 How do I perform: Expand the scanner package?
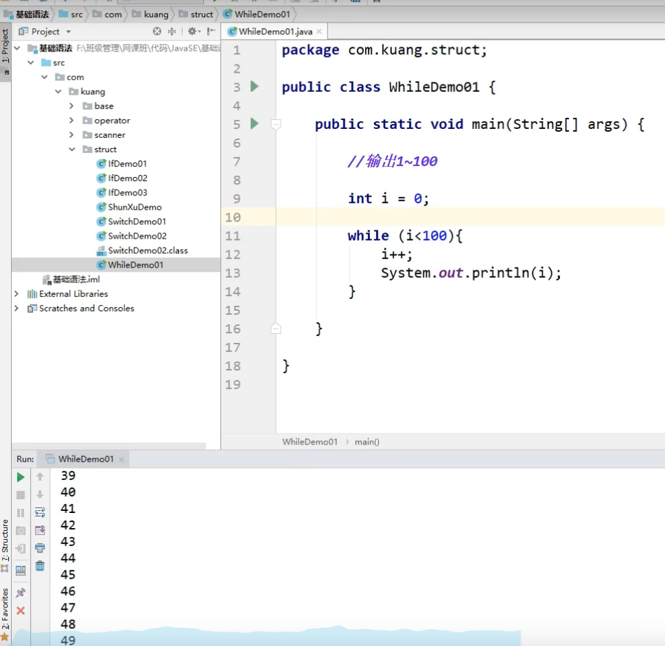pyautogui.click(x=71, y=134)
